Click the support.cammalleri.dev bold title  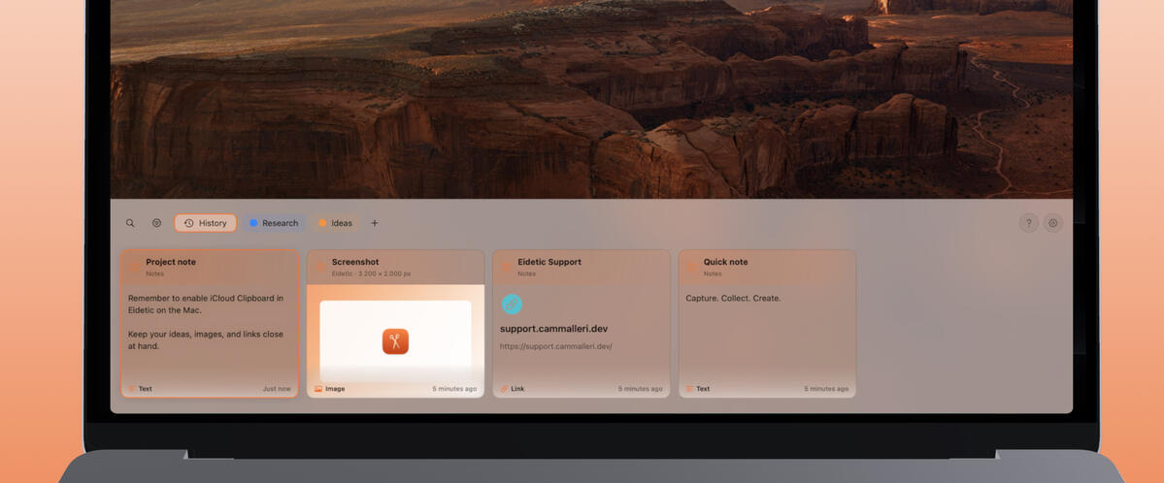pos(553,329)
